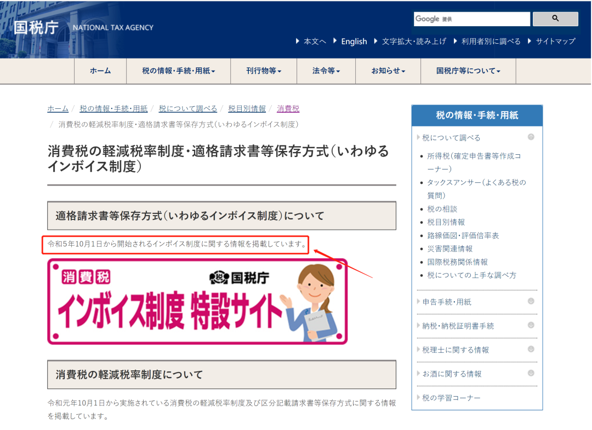Click the circular expand icon beside 納税・納税証明書手続
The height and width of the screenshot is (430, 592).
(x=530, y=325)
